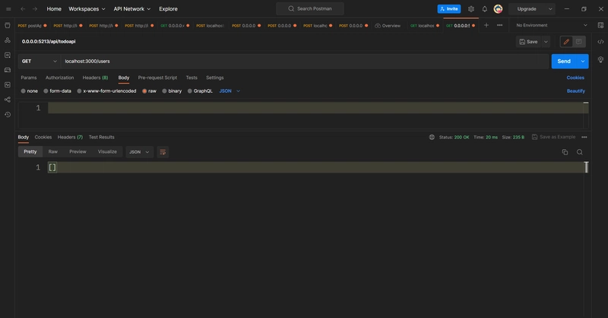Screen dimensions: 608x318
Task: Add a new request tab with plus
Action: click(x=486, y=25)
